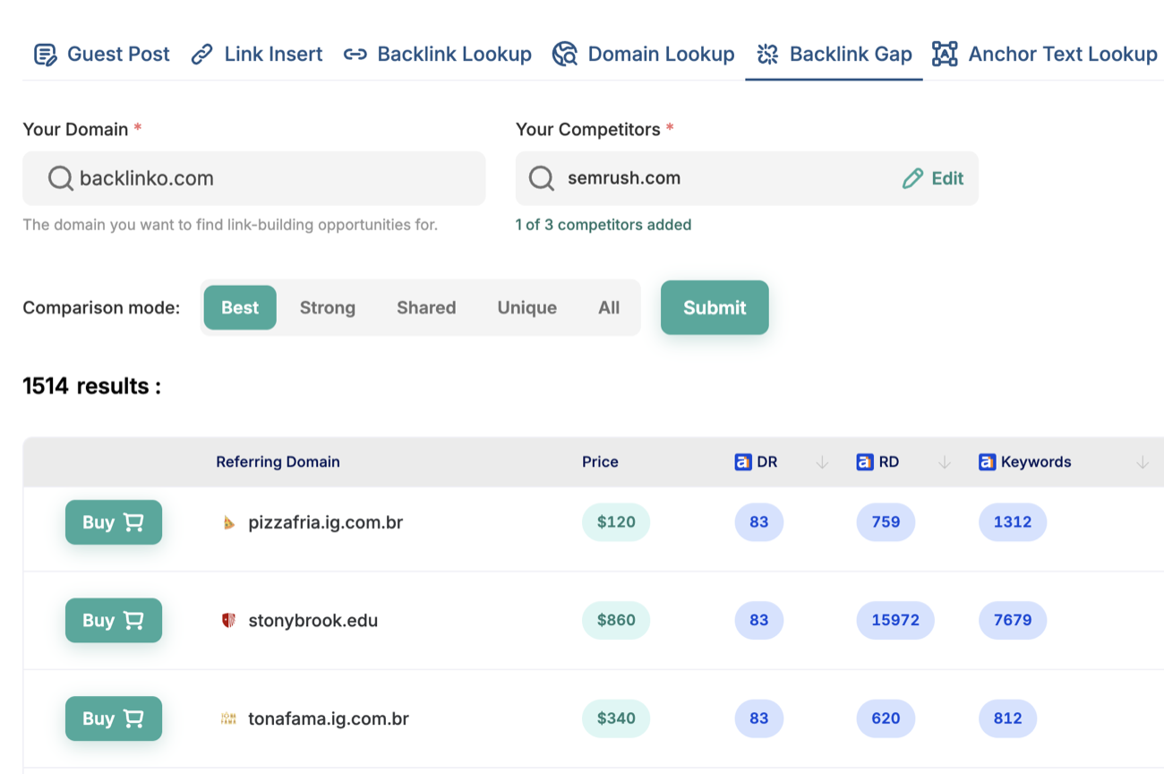Go to the Domain Lookup tab
Viewport: 1164px width, 774px height.
643,55
